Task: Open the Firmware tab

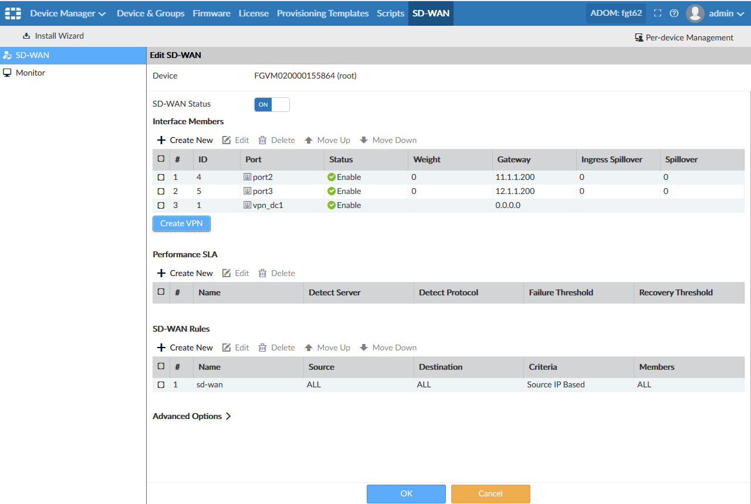Action: tap(211, 13)
